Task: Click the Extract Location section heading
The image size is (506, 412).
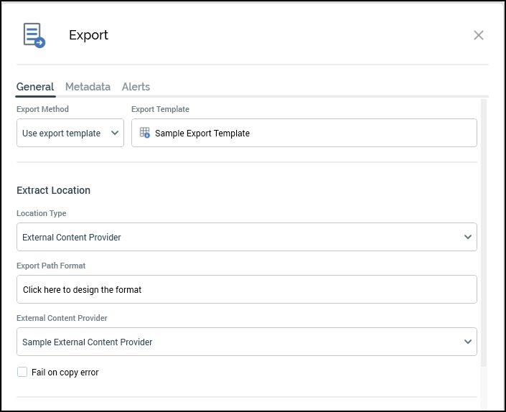Action: (x=53, y=190)
